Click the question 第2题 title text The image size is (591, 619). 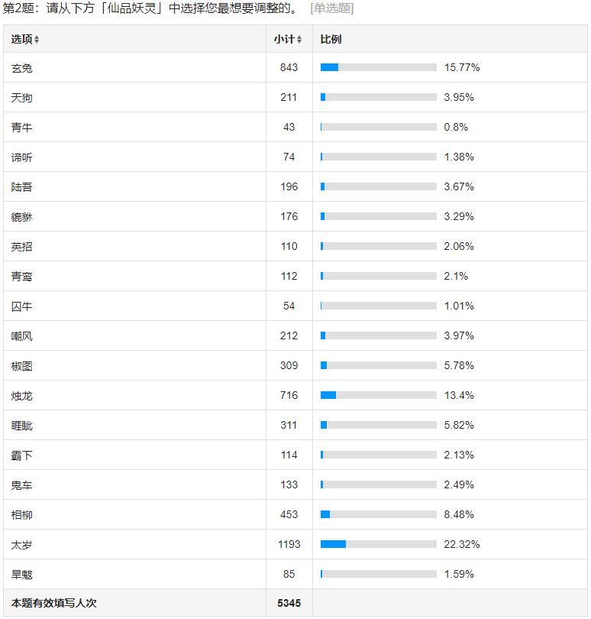[x=150, y=8]
